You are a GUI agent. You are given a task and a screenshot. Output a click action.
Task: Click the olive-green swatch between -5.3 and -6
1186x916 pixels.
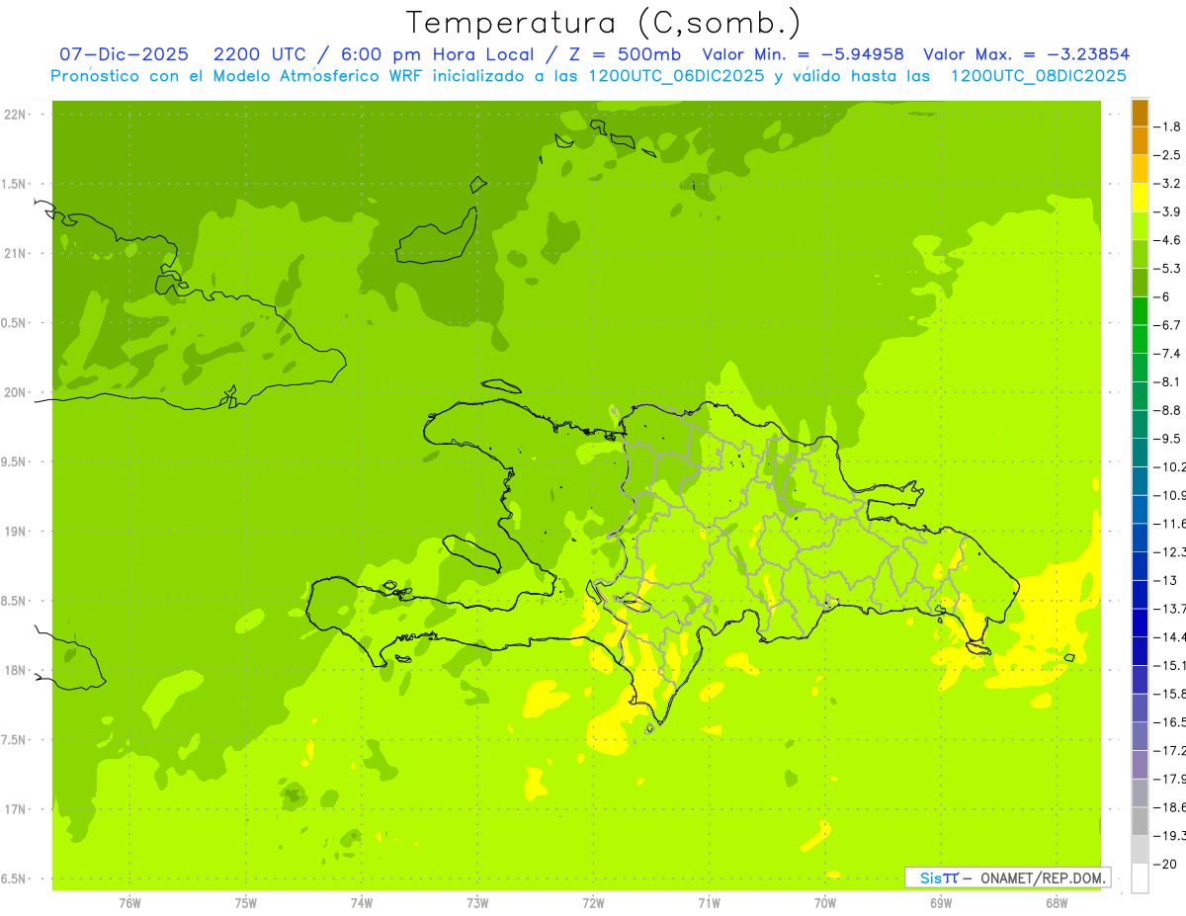[x=1140, y=283]
